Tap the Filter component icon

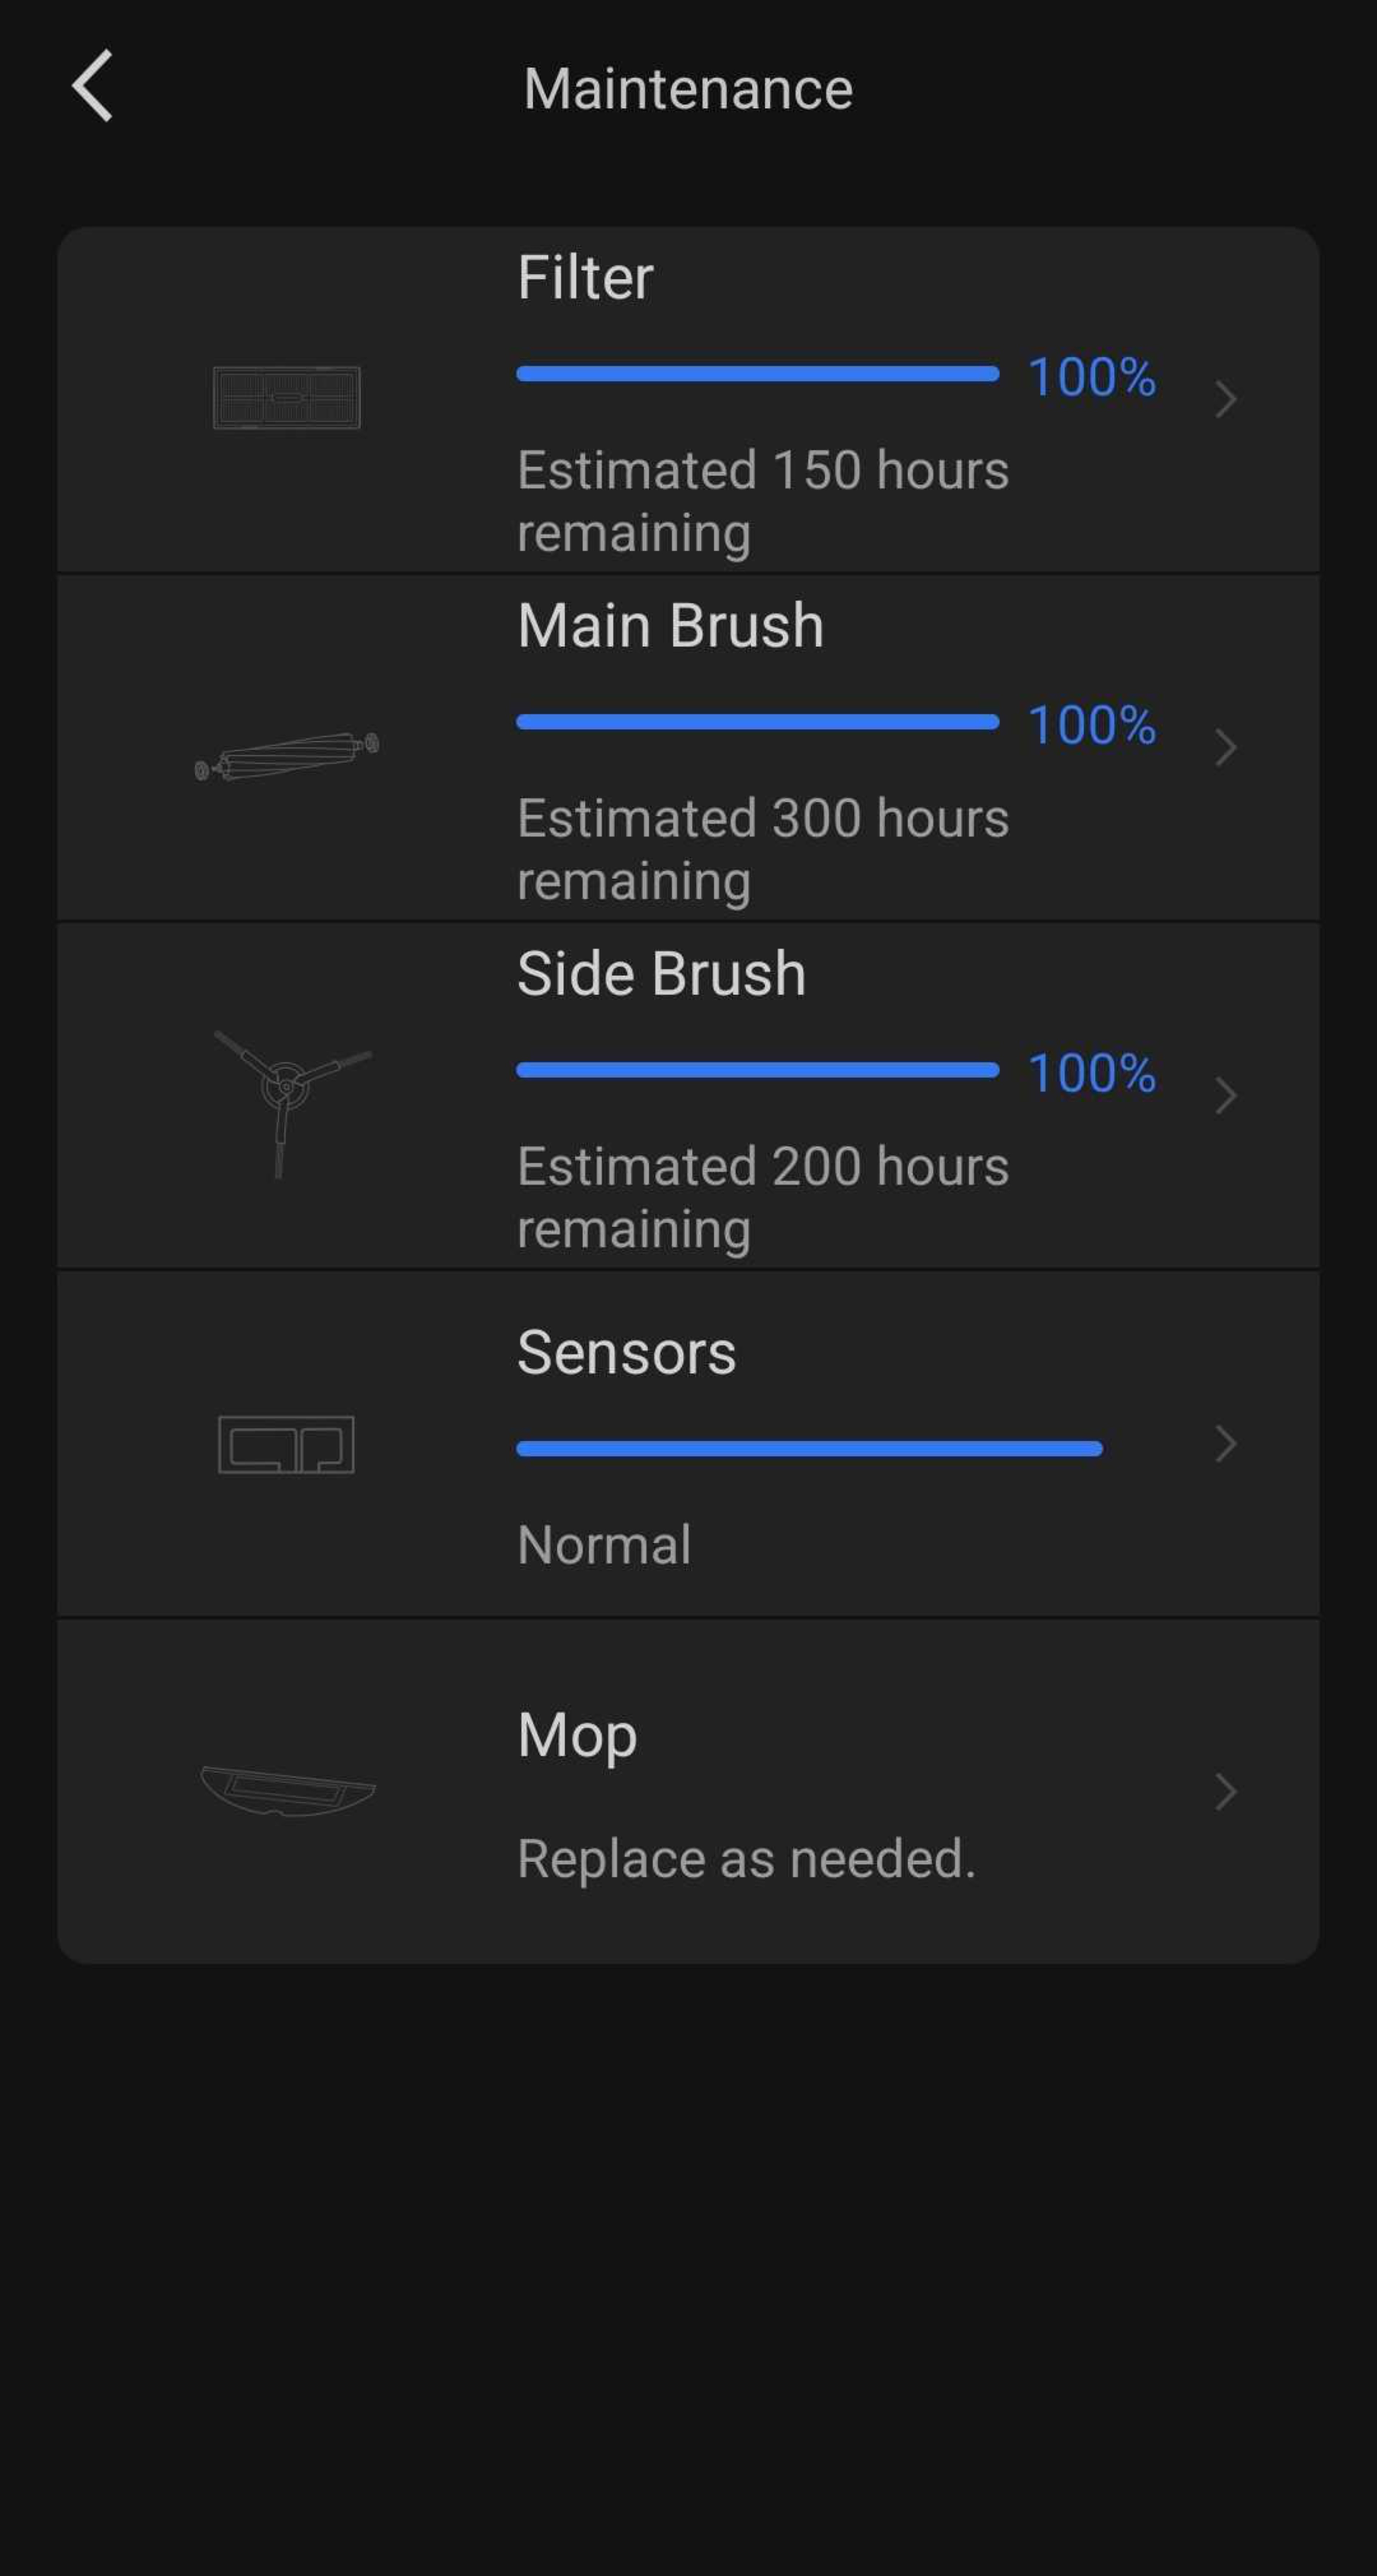(x=287, y=398)
